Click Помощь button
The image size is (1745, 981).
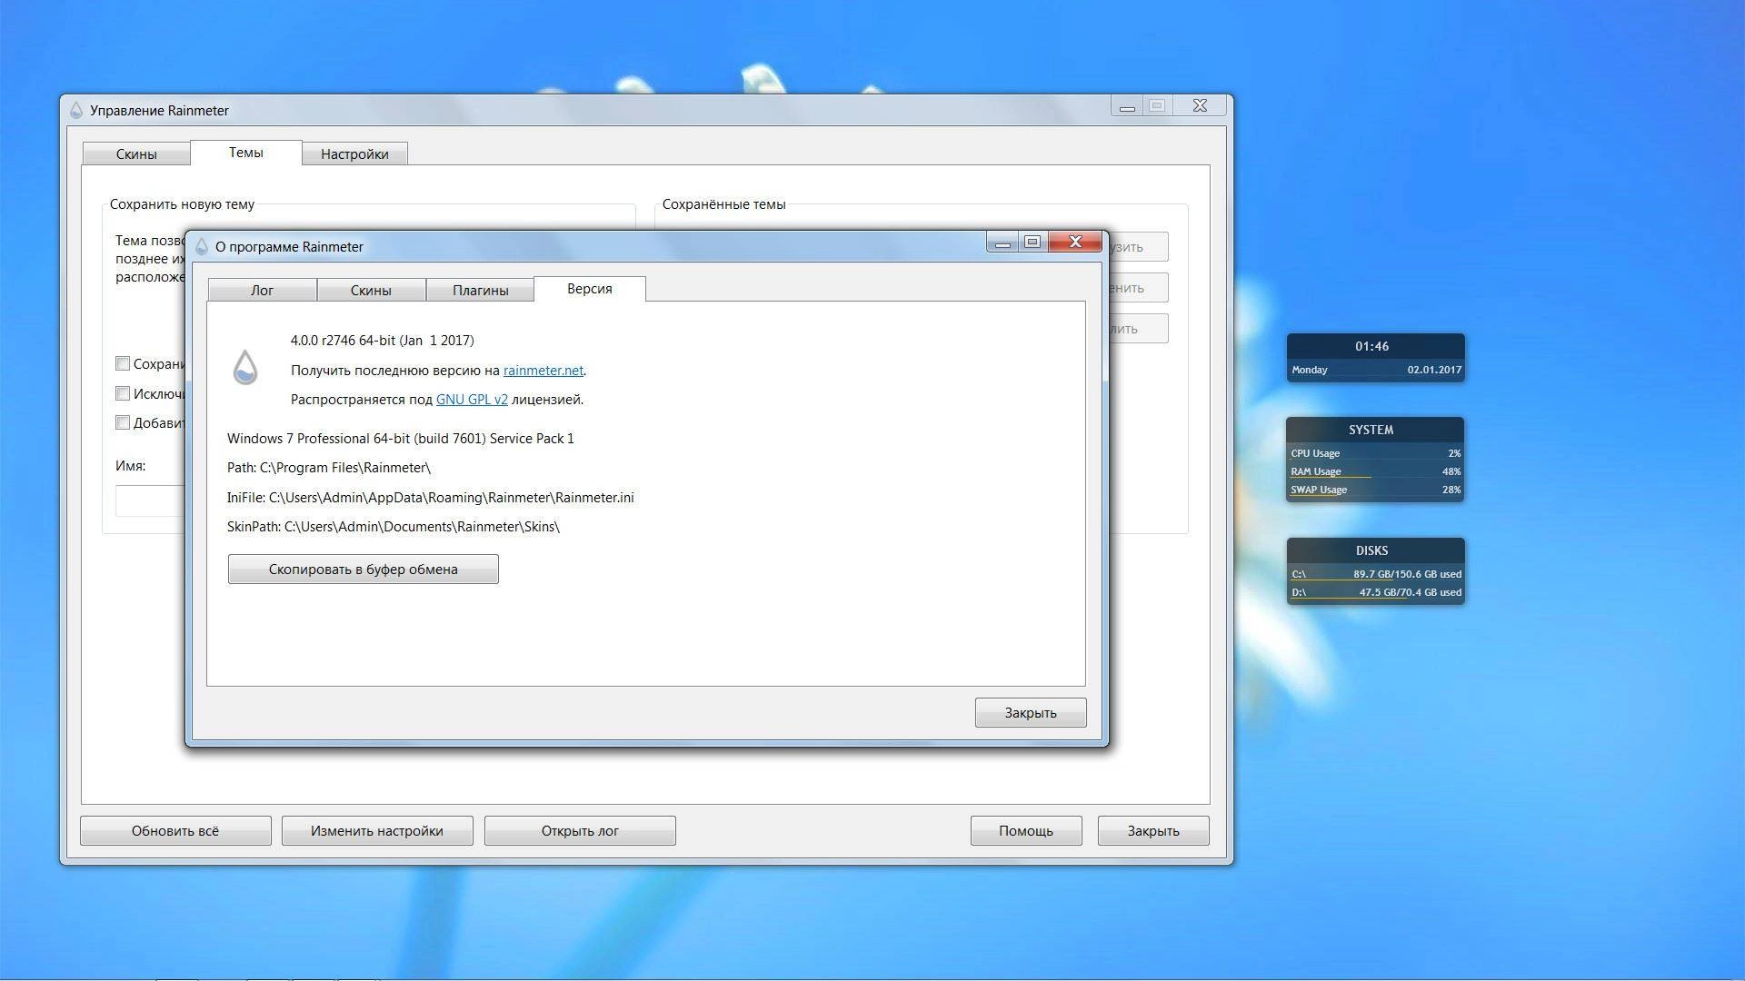[x=1026, y=831]
